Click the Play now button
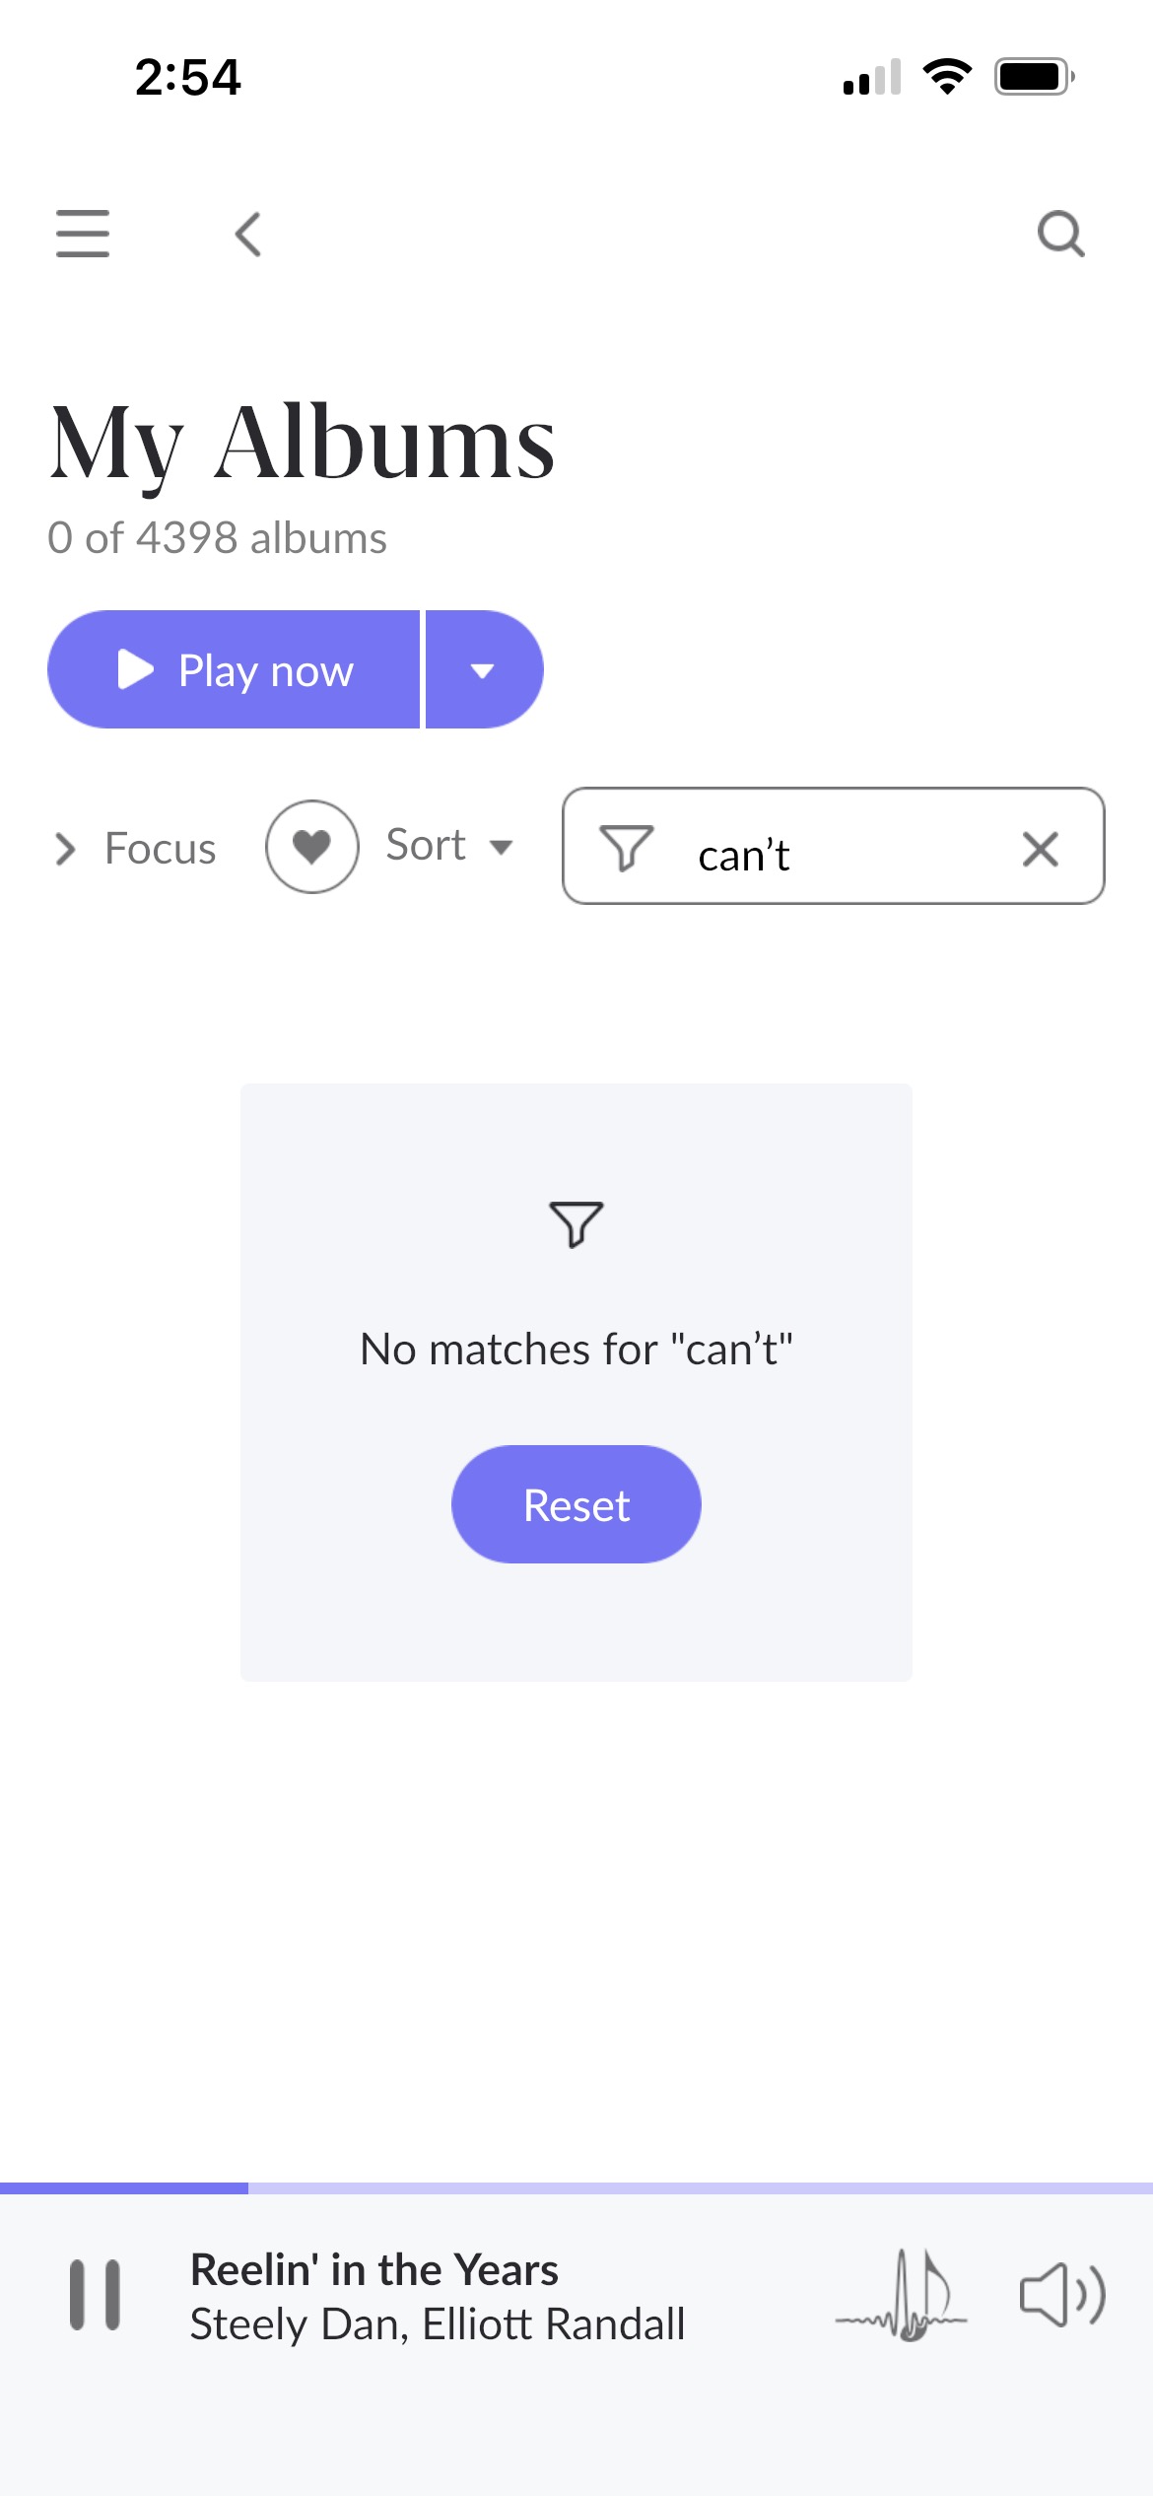This screenshot has width=1153, height=2496. tap(234, 670)
